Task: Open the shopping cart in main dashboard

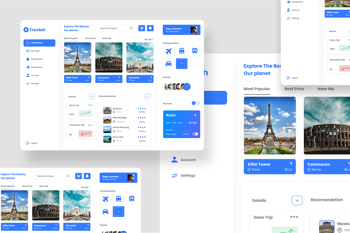Action: tap(142, 28)
